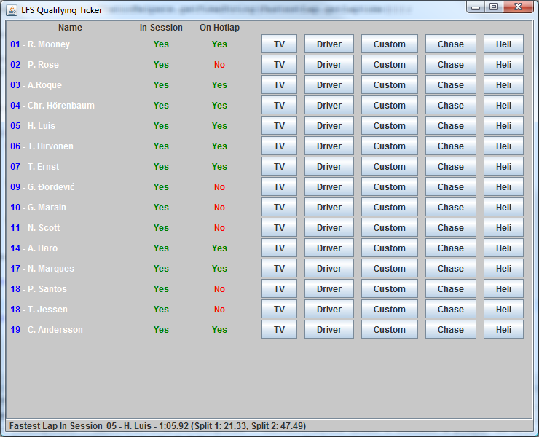Viewport: 539px width, 437px height.
Task: Click the On Hotlap column header
Action: click(x=219, y=28)
